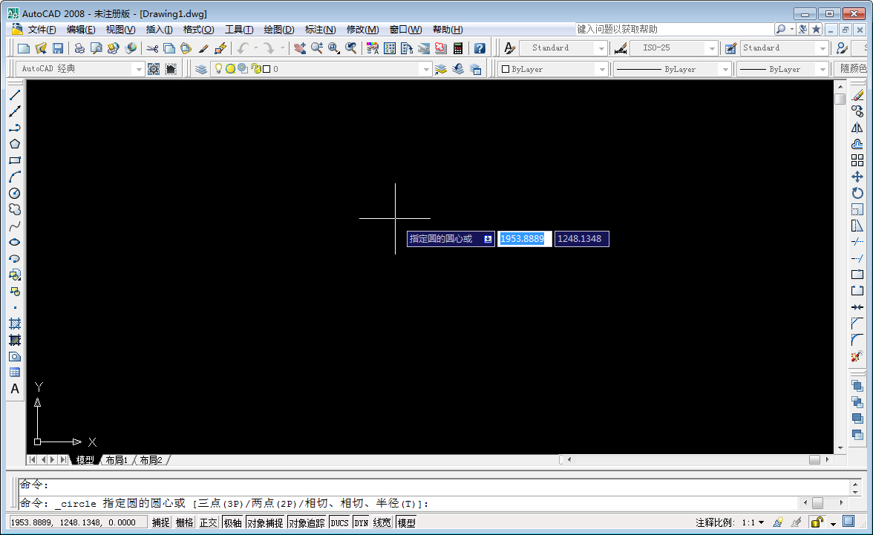Toggle DYN dynamic input
This screenshot has width=873, height=535.
[361, 522]
